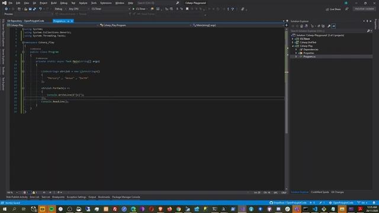Open the Breakpoints panel tab
379x213 pixels.
58,197
